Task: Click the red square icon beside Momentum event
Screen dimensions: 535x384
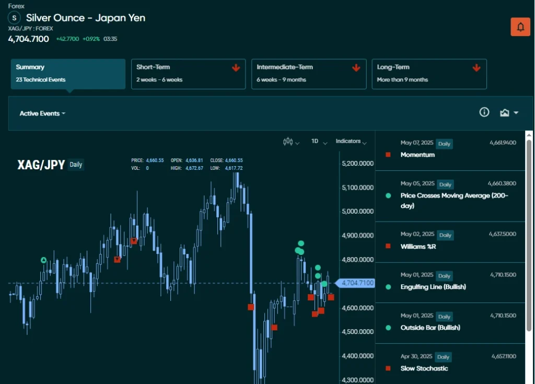Action: pyautogui.click(x=387, y=154)
